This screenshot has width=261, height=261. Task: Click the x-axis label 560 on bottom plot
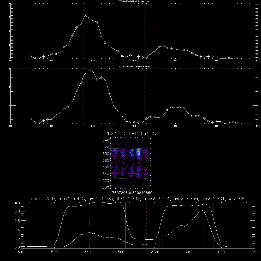click(121, 252)
